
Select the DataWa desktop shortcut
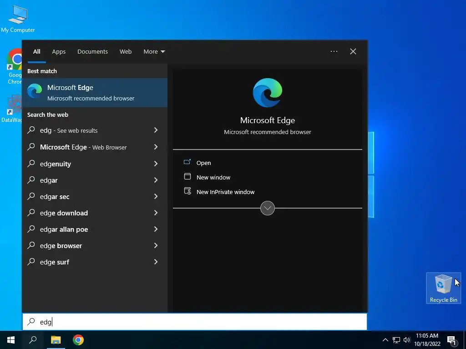tap(11, 109)
